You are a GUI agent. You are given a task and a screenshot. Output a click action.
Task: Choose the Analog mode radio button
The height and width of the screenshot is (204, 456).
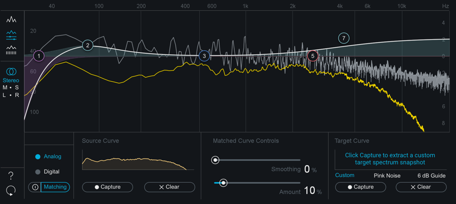tap(38, 157)
